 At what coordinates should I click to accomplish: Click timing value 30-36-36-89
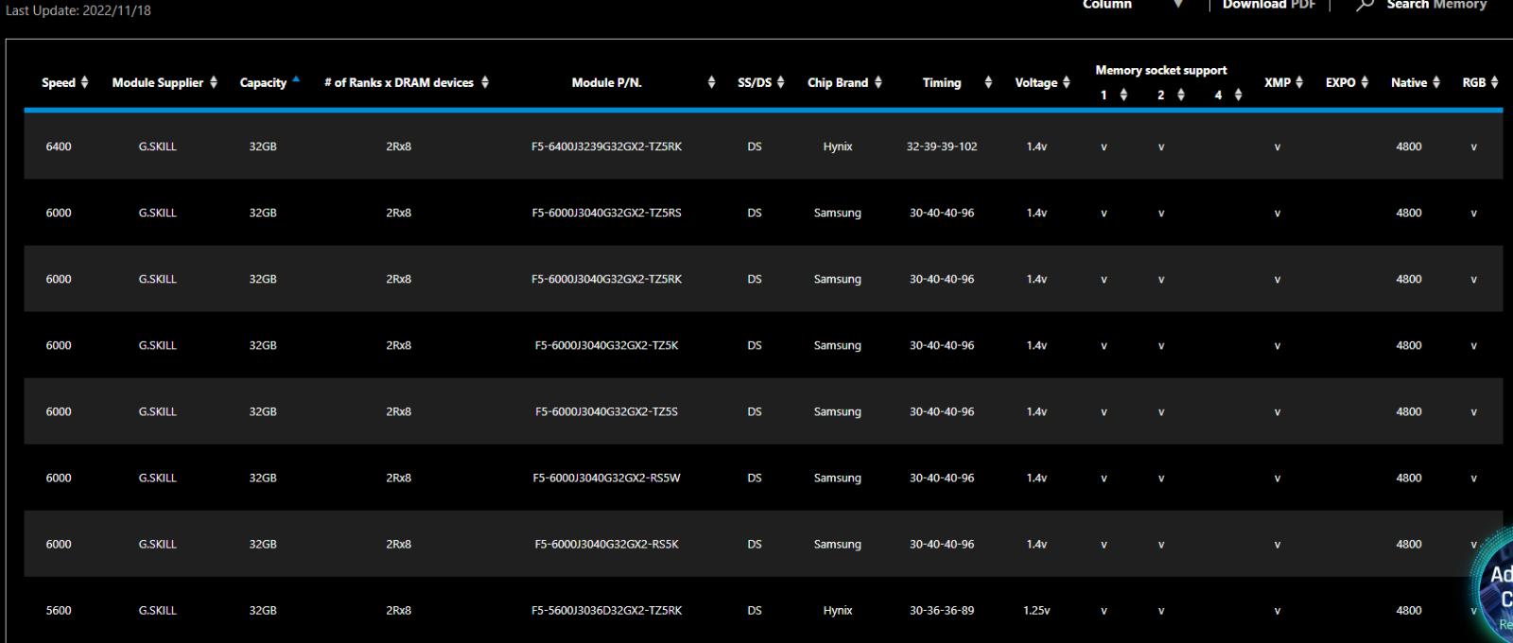tap(942, 610)
